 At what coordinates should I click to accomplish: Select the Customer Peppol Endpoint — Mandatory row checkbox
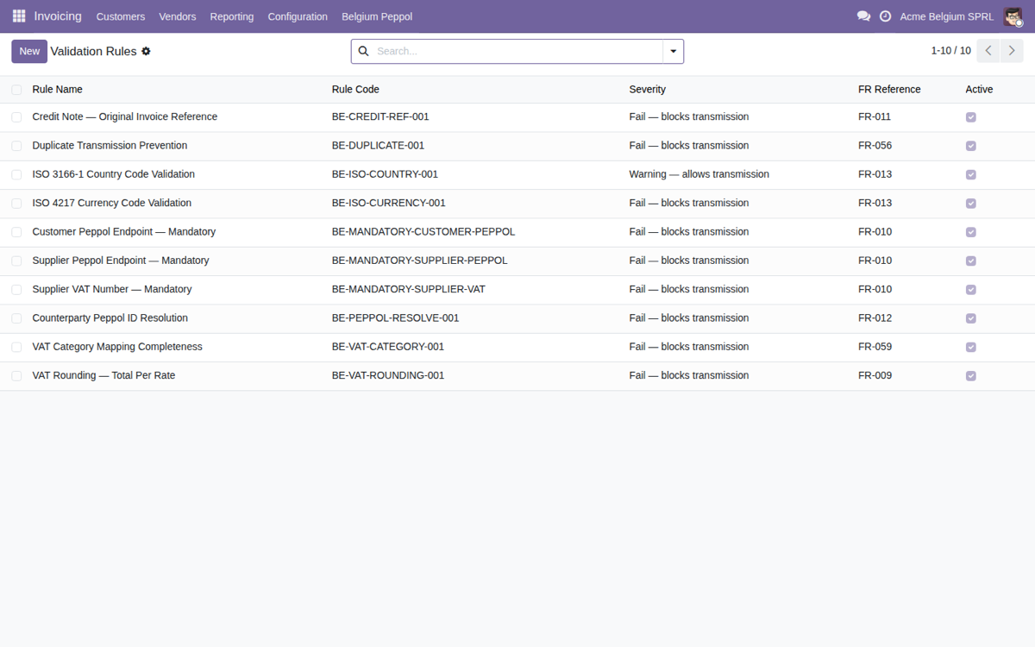(x=16, y=232)
